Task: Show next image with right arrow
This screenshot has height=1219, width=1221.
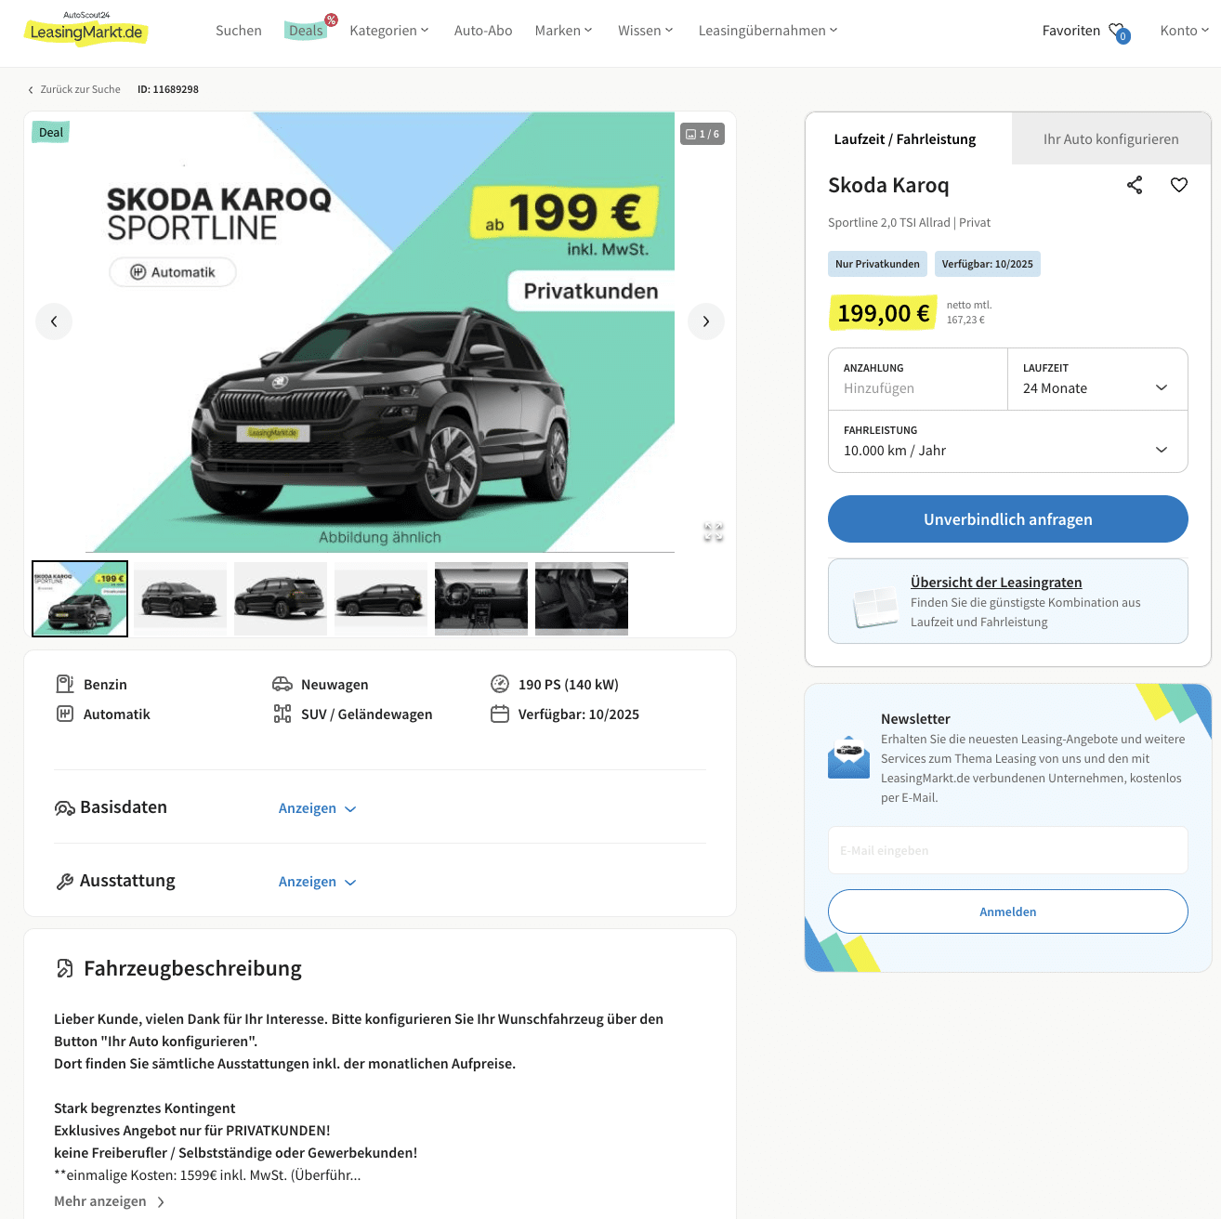Action: point(706,321)
